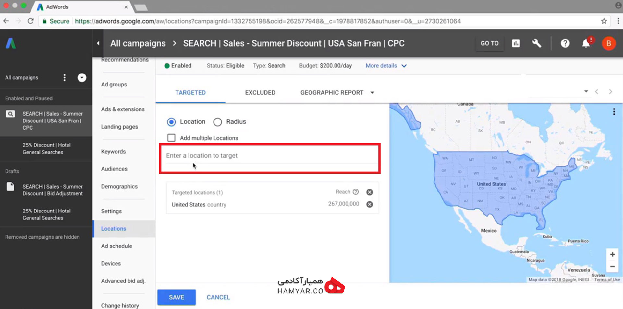Click the browser back arrow

click(6, 21)
